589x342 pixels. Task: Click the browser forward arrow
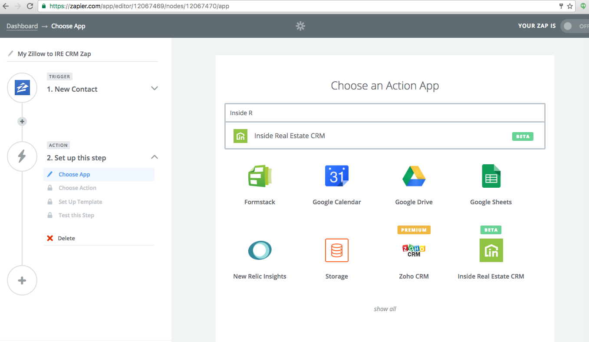click(x=17, y=6)
